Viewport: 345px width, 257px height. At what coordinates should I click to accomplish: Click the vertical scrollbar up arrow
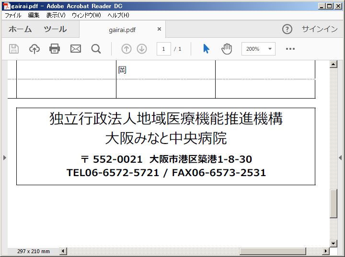click(x=333, y=64)
